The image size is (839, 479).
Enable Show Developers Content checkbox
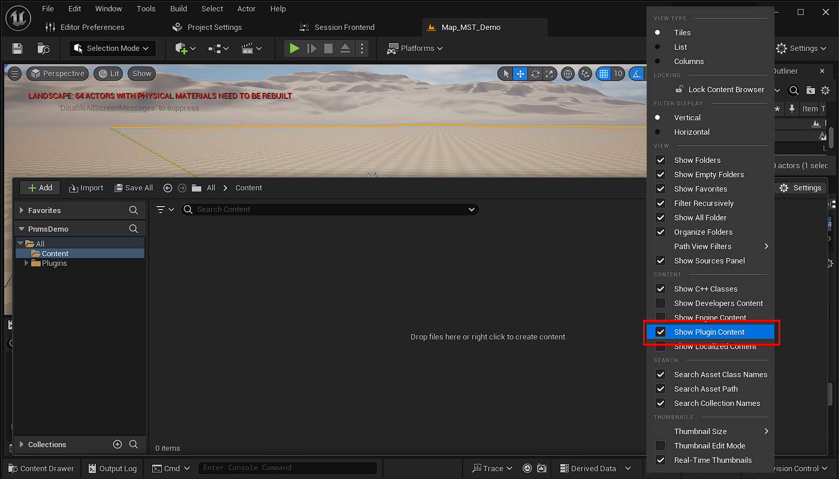pos(660,303)
